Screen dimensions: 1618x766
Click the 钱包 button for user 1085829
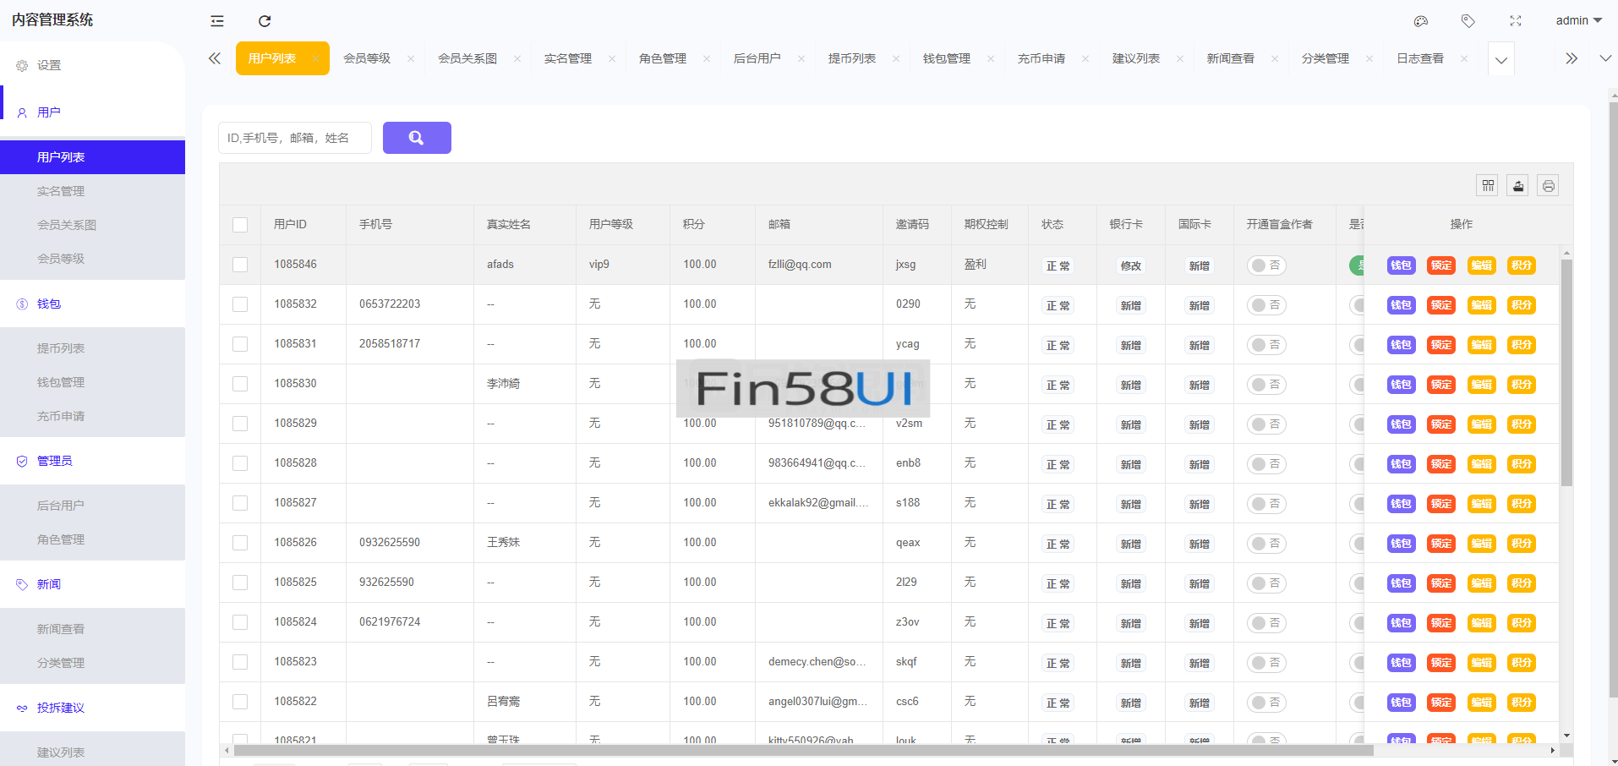pos(1401,424)
